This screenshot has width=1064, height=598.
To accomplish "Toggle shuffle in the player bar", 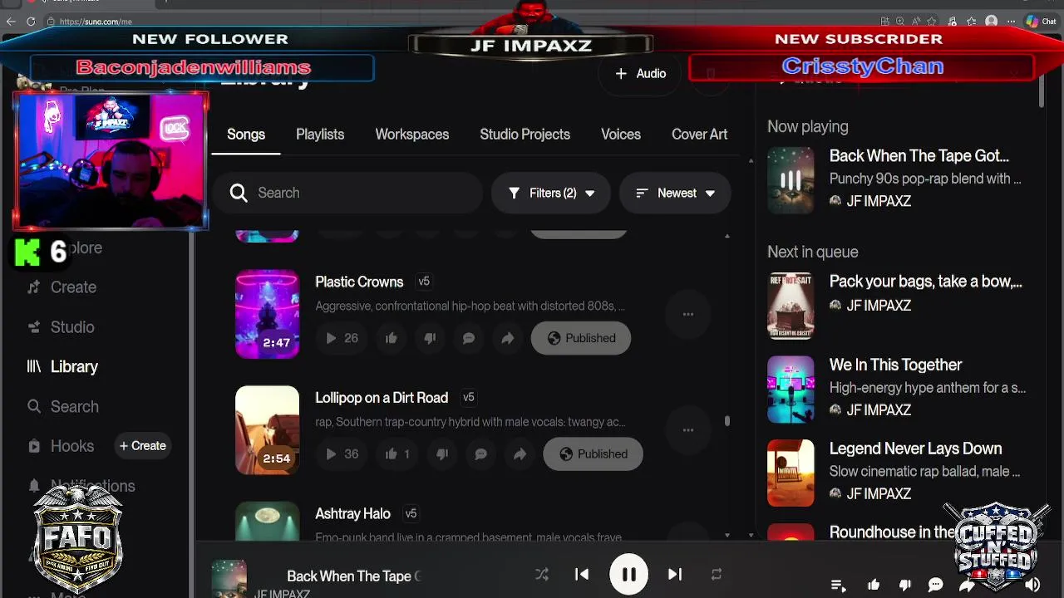I will point(542,574).
